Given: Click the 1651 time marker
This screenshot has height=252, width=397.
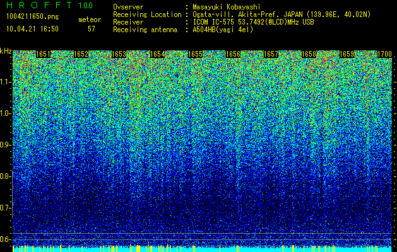Looking at the screenshot, I should pos(44,54).
